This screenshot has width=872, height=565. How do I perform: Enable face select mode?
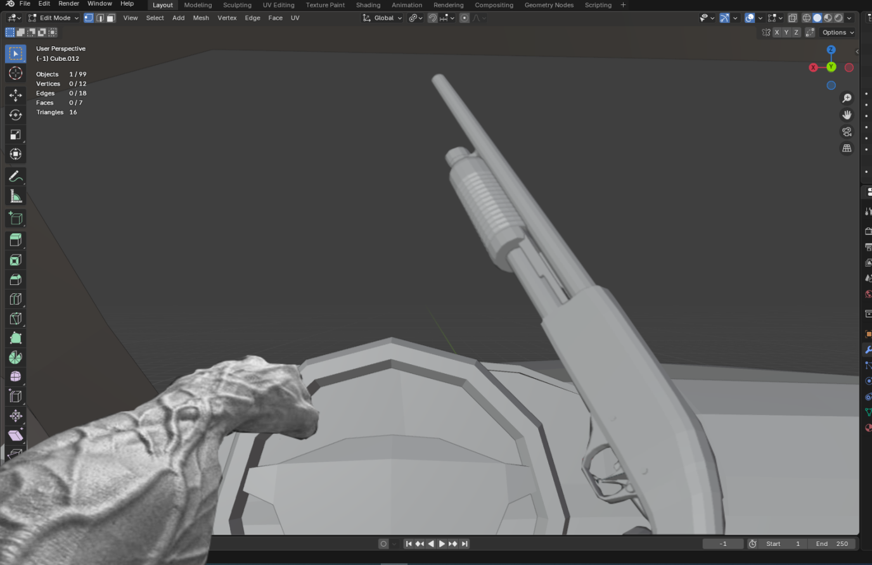[x=111, y=18]
